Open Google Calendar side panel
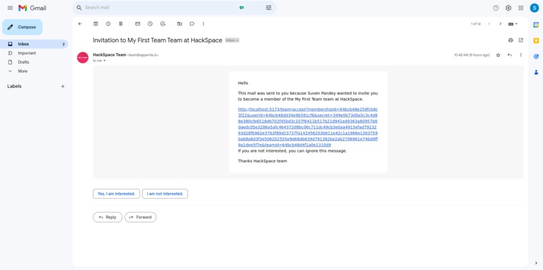This screenshot has width=543, height=270. (536, 24)
